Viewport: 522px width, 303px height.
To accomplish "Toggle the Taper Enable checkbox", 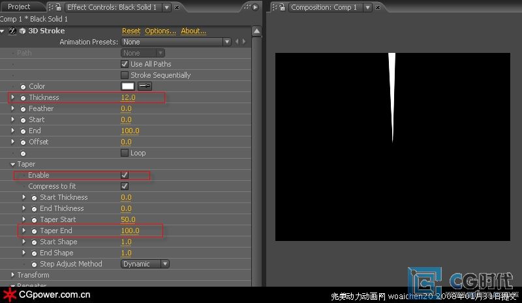I will point(125,176).
